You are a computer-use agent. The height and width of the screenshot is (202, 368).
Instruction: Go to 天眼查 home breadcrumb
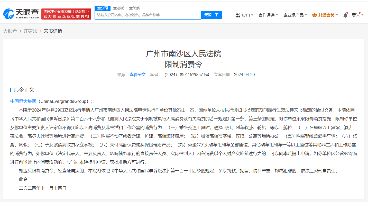click(x=10, y=31)
